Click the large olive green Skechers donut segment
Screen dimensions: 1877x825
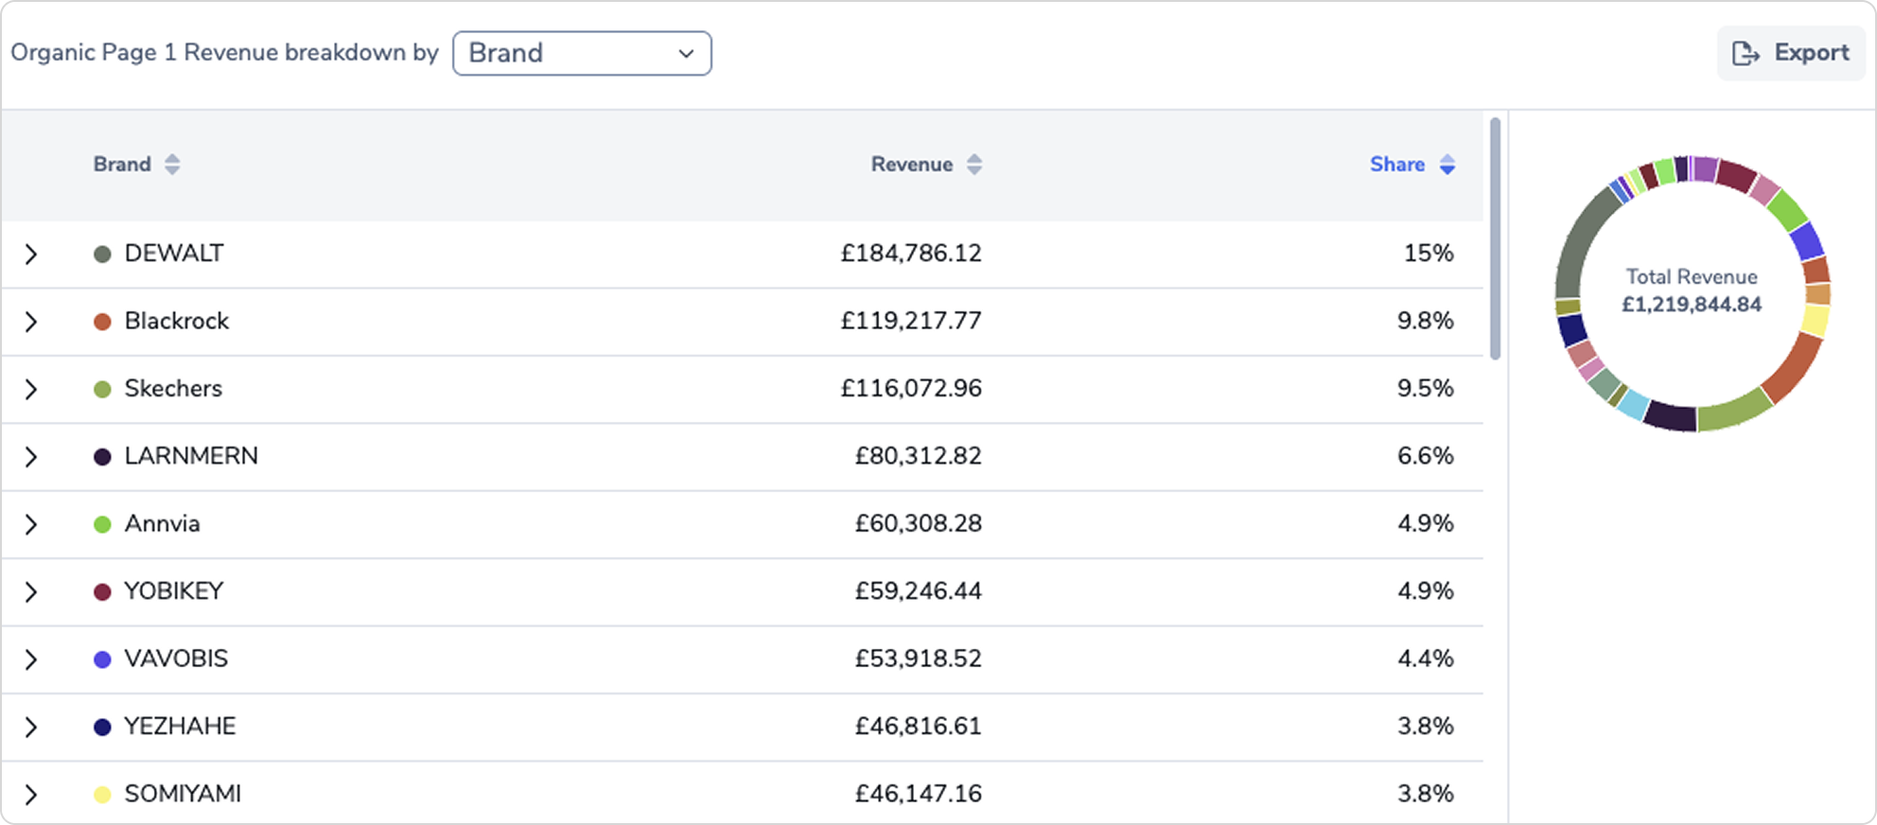click(1734, 412)
